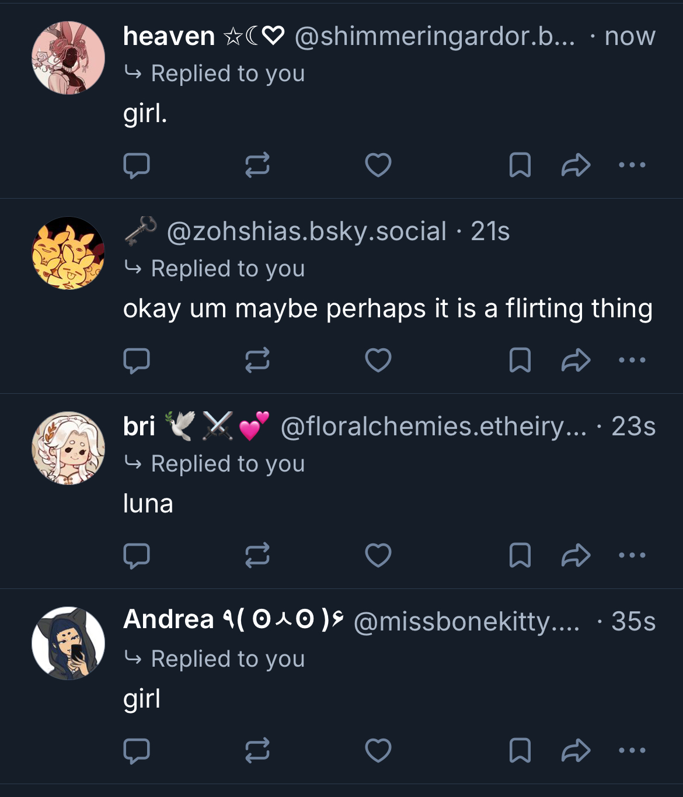This screenshot has width=683, height=797.
Task: Repost heaven's reply
Action: pos(257,165)
